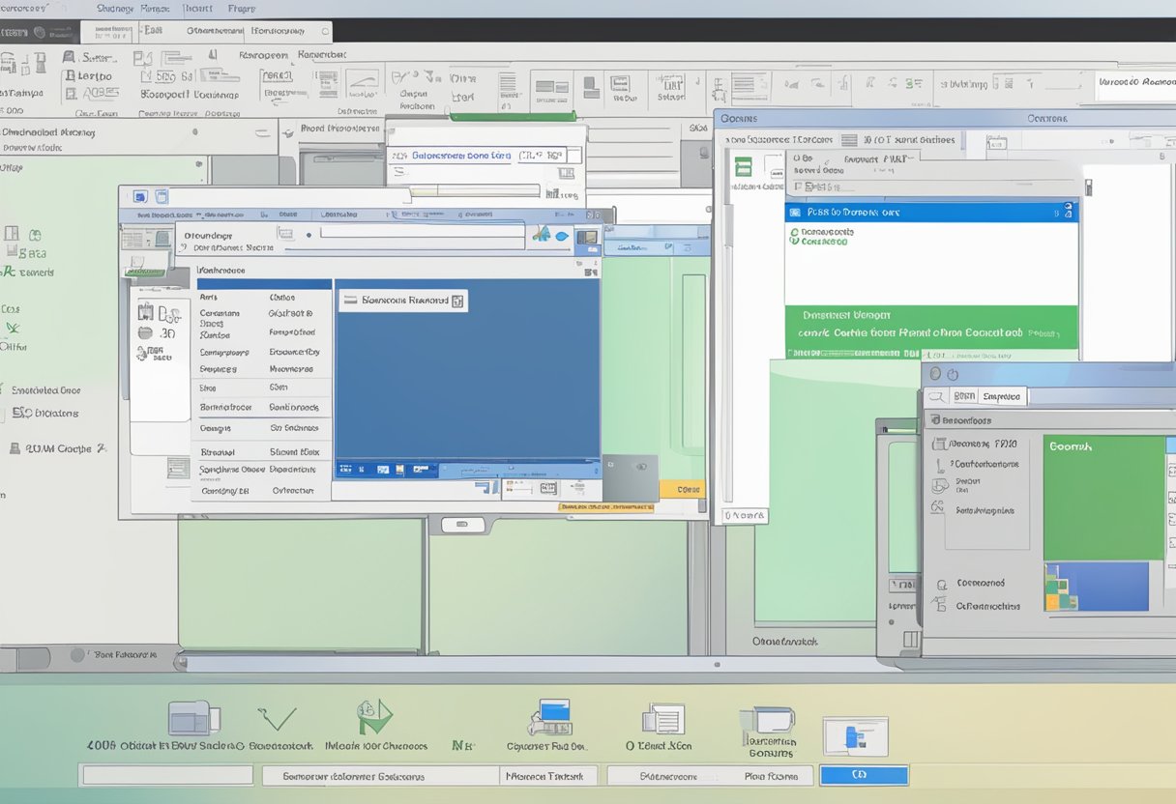Click the text input field in dialog header

(423, 233)
